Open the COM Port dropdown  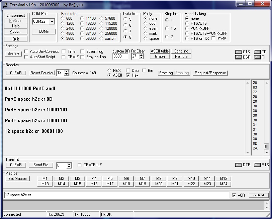click(52, 21)
